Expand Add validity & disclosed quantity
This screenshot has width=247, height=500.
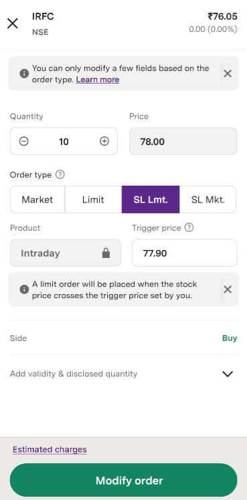click(123, 374)
